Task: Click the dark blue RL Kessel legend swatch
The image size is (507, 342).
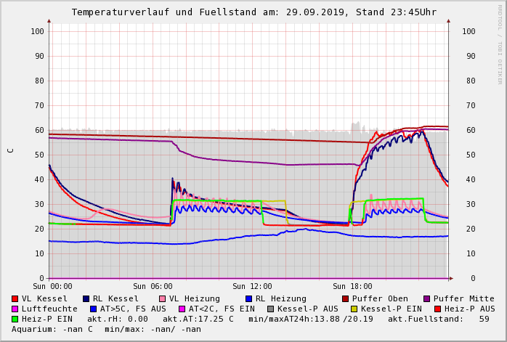Action: coord(86,298)
